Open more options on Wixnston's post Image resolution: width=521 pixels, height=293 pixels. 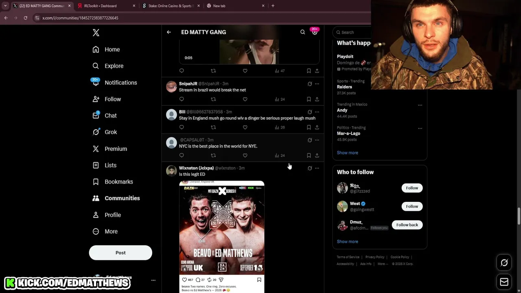[317, 168]
